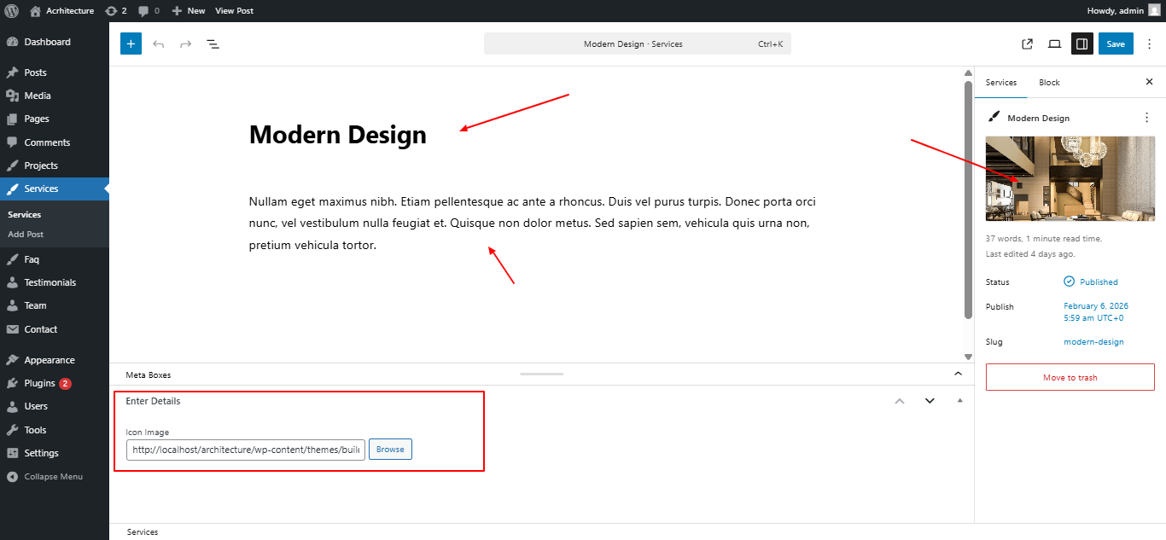The height and width of the screenshot is (540, 1166).
Task: Open Posts in the admin sidebar
Action: [x=55, y=73]
